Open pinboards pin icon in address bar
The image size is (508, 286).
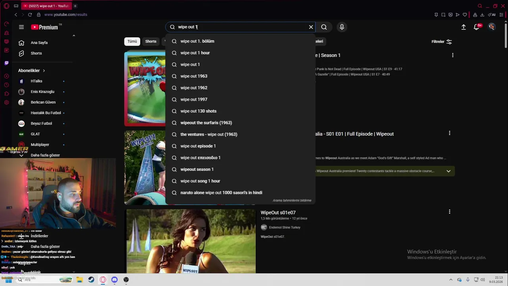click(x=436, y=15)
